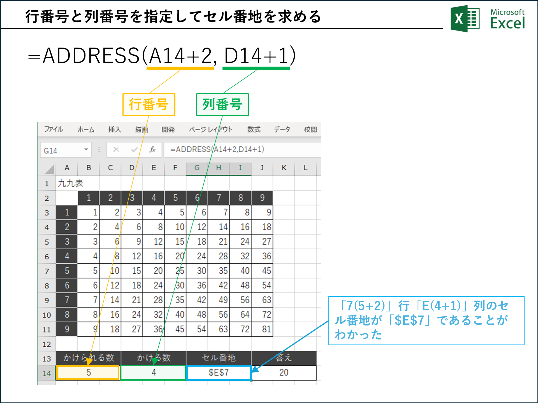
Task: Select row header 1
Action: point(47,184)
